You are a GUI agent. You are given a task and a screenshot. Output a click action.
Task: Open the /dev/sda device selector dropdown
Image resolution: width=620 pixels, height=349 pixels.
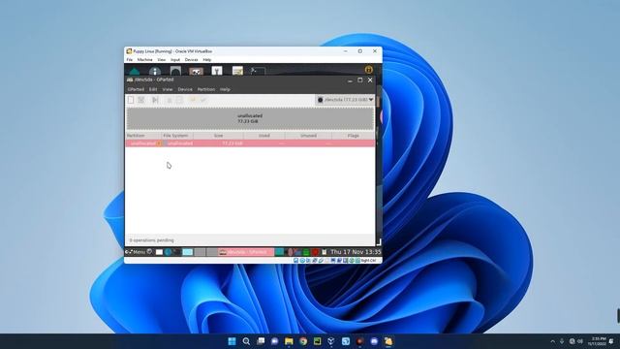point(346,100)
